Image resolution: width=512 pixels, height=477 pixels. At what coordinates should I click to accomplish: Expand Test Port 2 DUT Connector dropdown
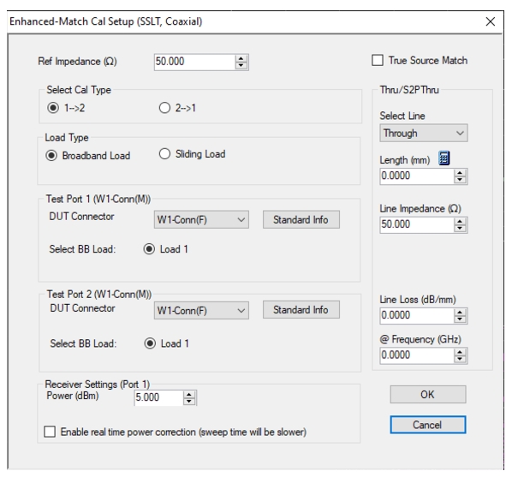(x=201, y=310)
